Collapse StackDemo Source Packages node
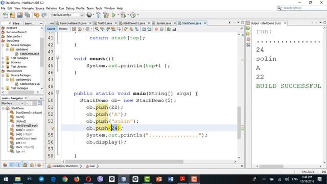Image resolution: width=327 pixels, height=184 pixels. pos(3,45)
